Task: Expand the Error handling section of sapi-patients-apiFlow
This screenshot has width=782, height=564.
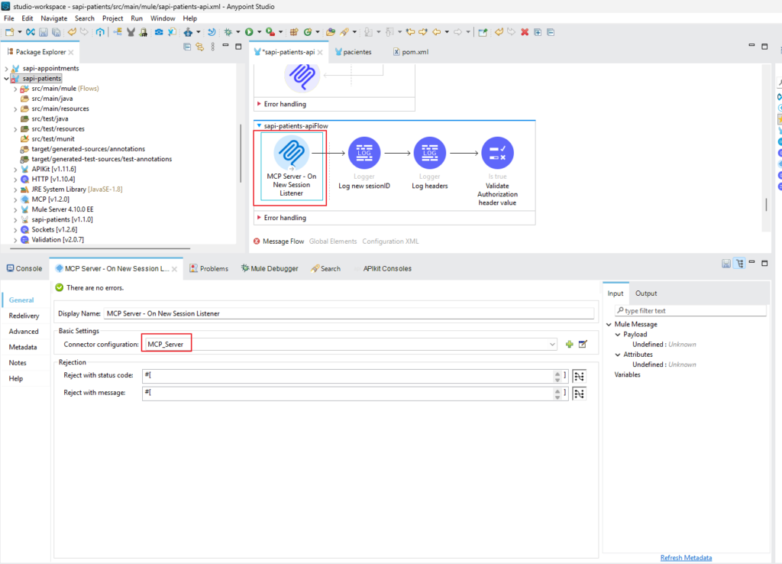Action: 259,218
